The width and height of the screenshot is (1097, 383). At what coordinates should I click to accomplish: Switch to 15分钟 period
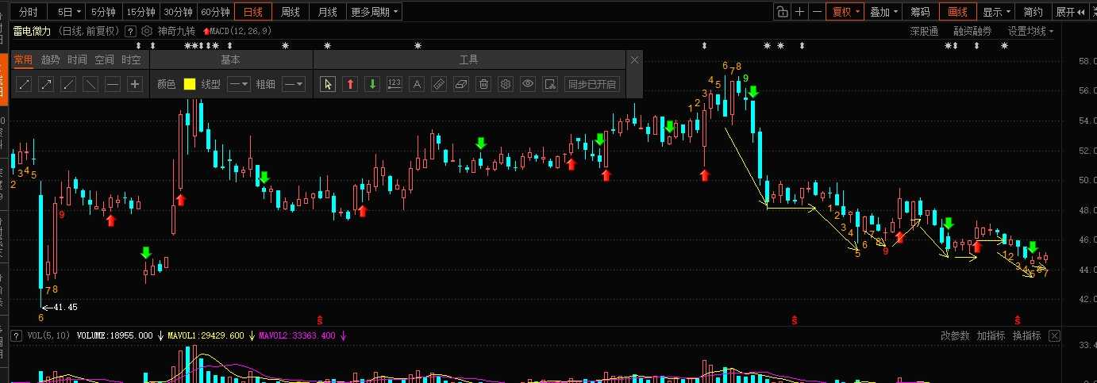(140, 12)
